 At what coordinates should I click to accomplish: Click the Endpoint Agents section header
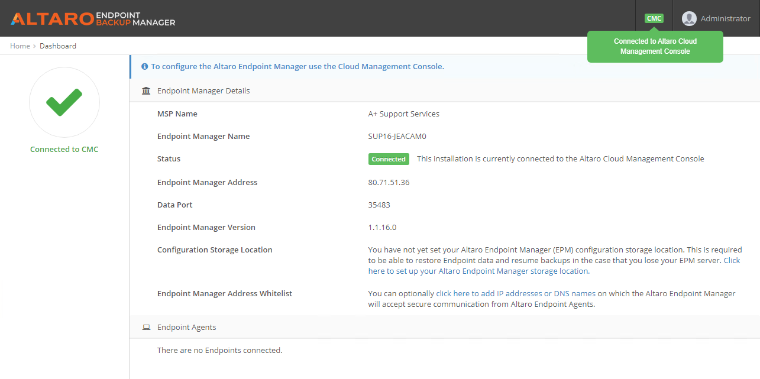coord(187,327)
